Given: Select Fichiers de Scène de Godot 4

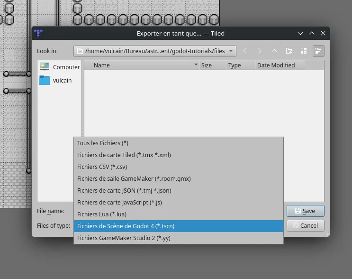Looking at the screenshot, I should coord(179,226).
